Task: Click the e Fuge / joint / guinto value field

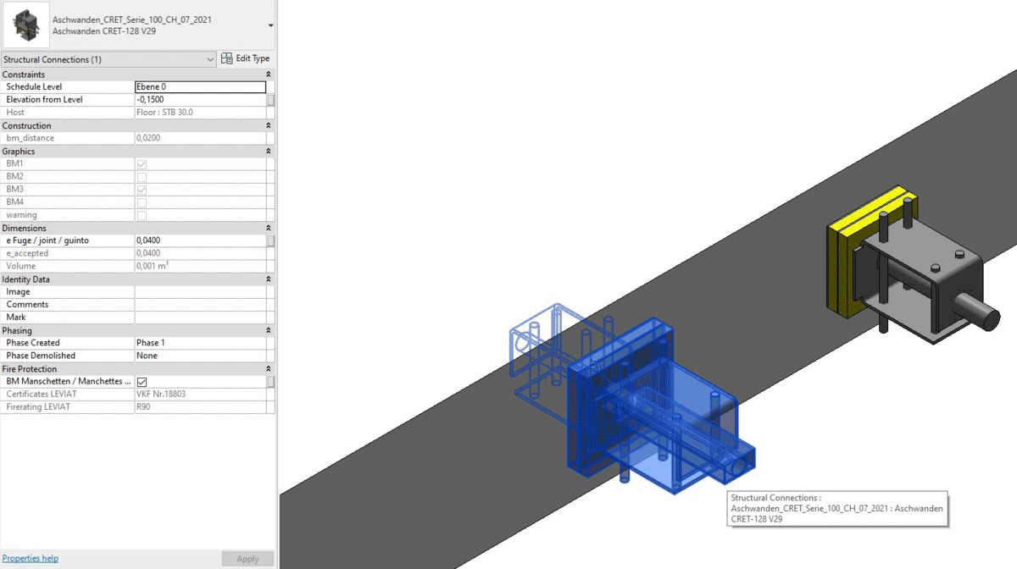Action: pos(200,240)
